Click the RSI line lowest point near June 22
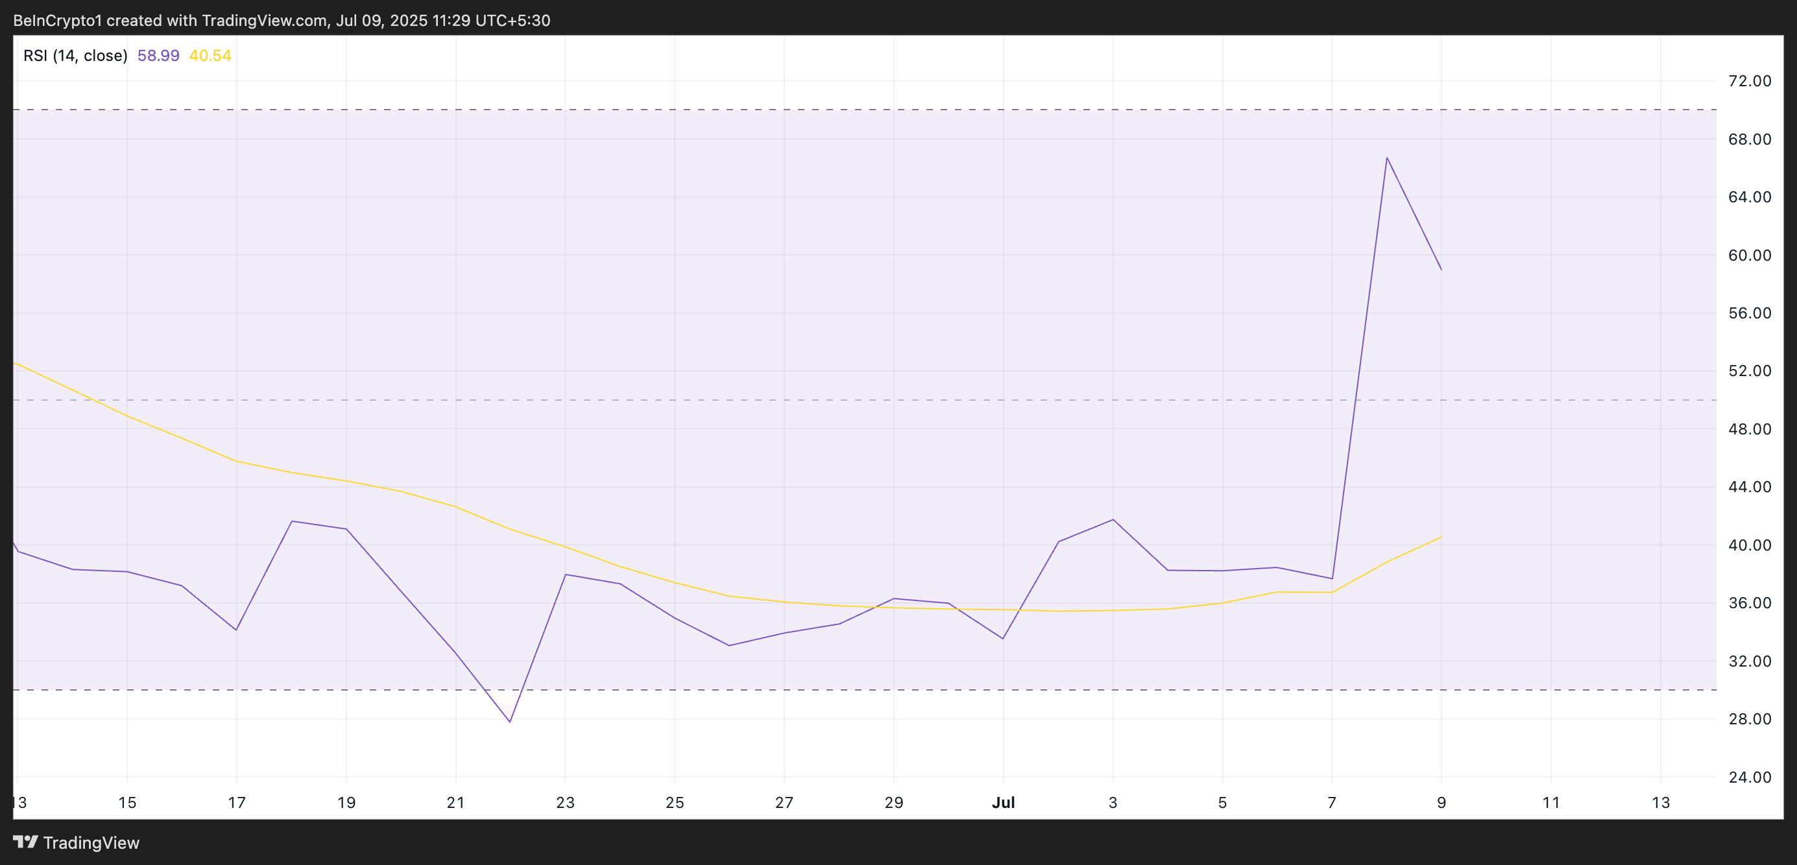 click(510, 722)
